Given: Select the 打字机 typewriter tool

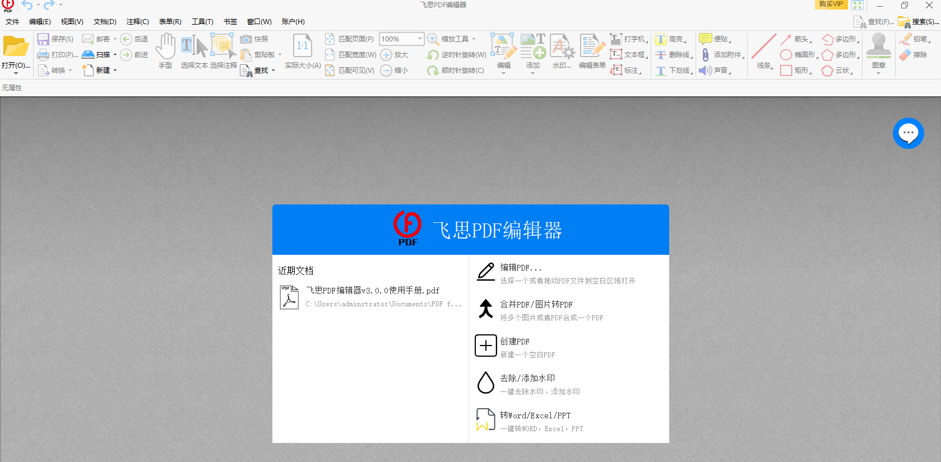Looking at the screenshot, I should coord(628,39).
